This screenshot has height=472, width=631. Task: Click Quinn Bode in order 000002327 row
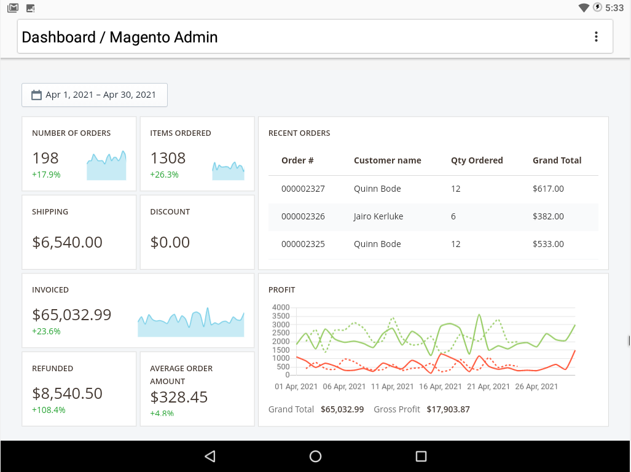(x=377, y=189)
